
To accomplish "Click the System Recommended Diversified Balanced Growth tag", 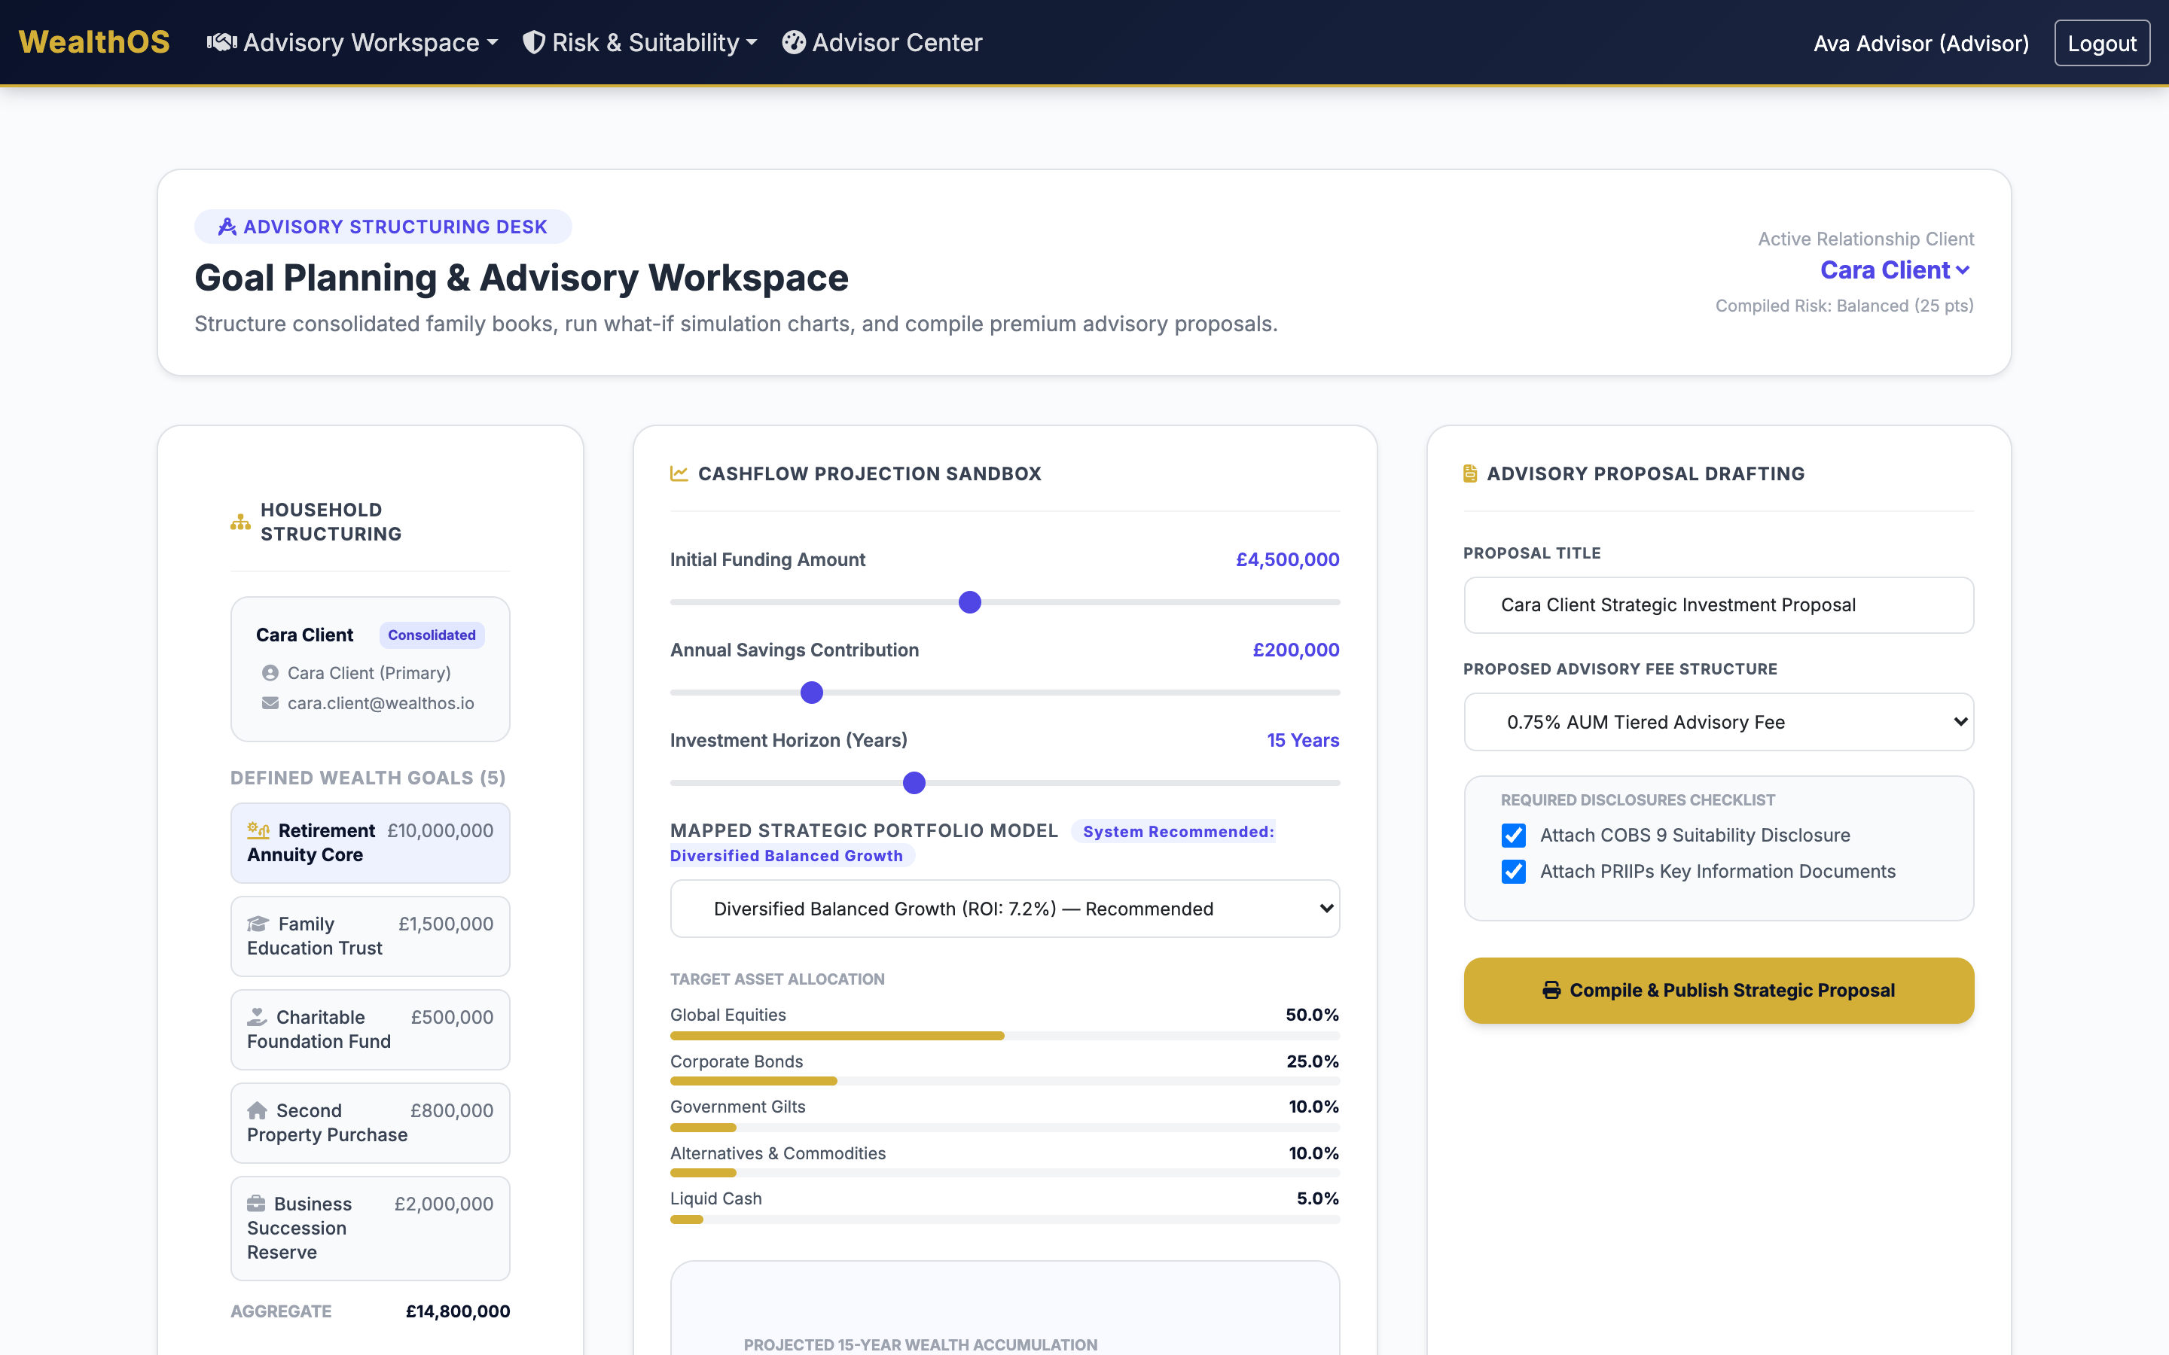I will coord(972,843).
